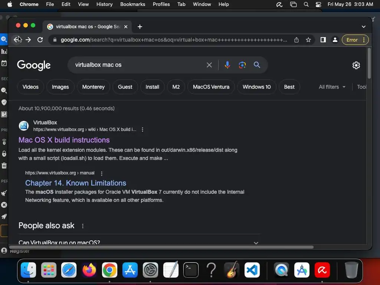Select the Videos filter chip

30,87
